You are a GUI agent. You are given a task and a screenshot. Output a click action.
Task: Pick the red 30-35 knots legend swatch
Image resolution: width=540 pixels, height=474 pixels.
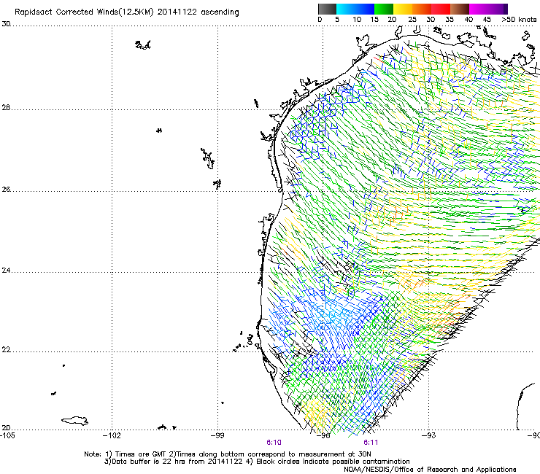click(x=441, y=9)
